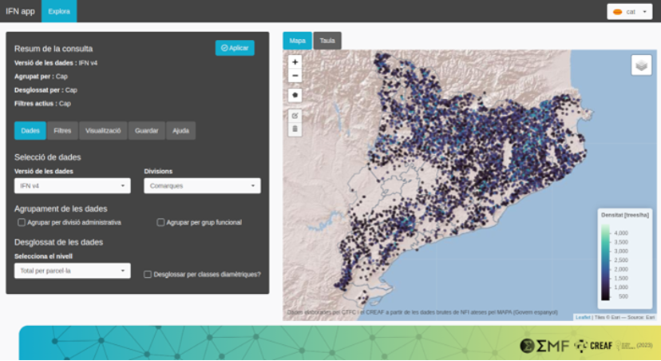Open the Versió de les dades dropdown

73,186
